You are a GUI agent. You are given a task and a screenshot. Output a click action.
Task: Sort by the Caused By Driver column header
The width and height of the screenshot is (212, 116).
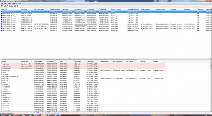point(119,9)
